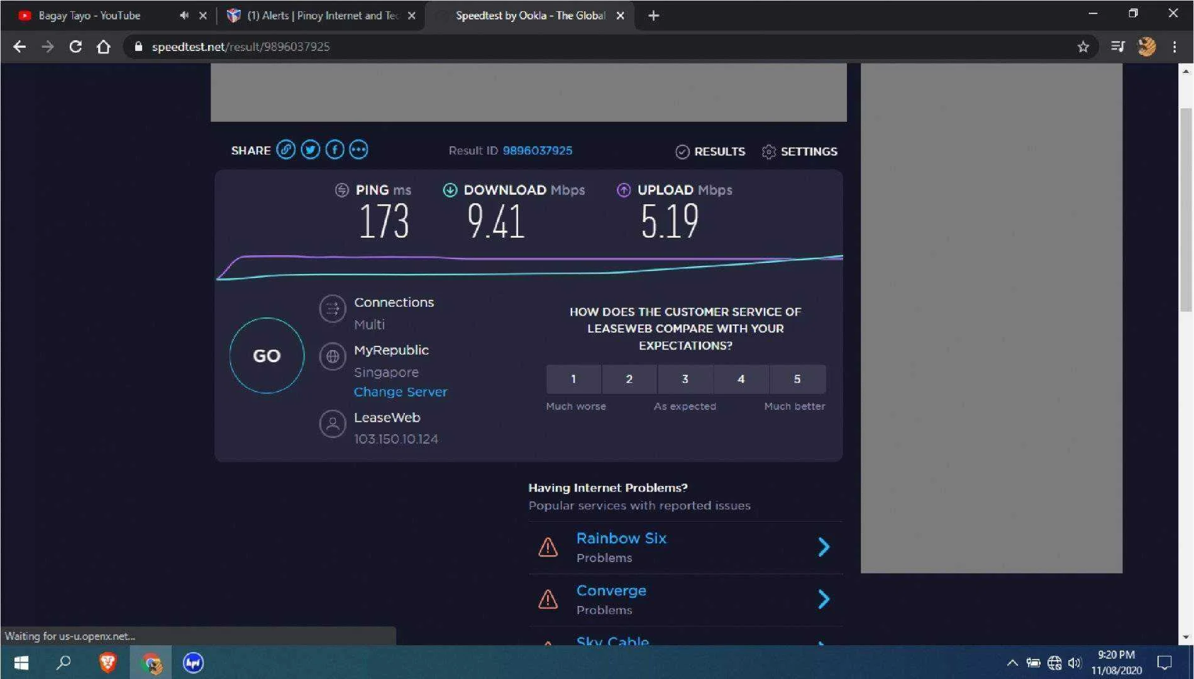Click the Converge warning triangle icon
1194x679 pixels.
click(548, 600)
